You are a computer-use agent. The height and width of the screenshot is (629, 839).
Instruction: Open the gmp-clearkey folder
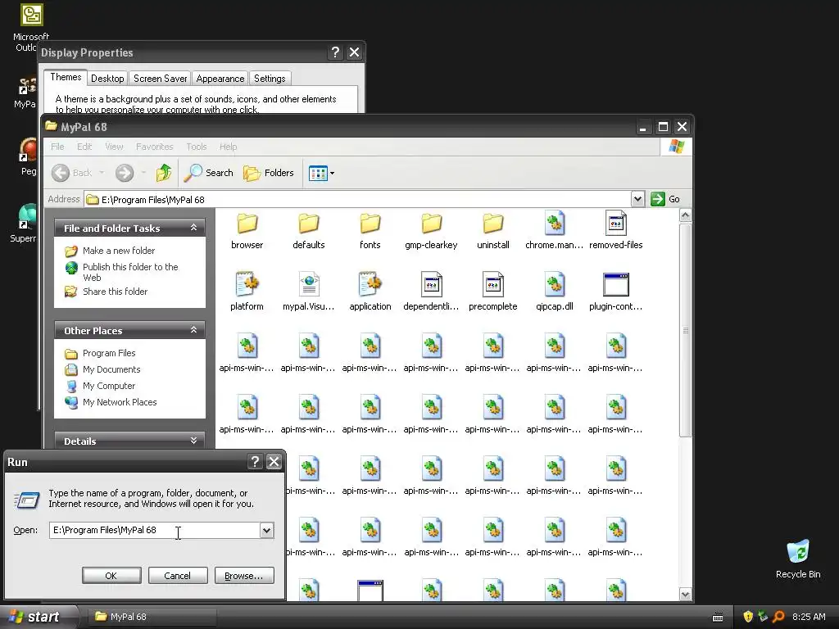[431, 230]
